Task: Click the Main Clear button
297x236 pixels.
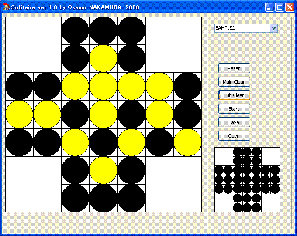Action: (x=234, y=82)
